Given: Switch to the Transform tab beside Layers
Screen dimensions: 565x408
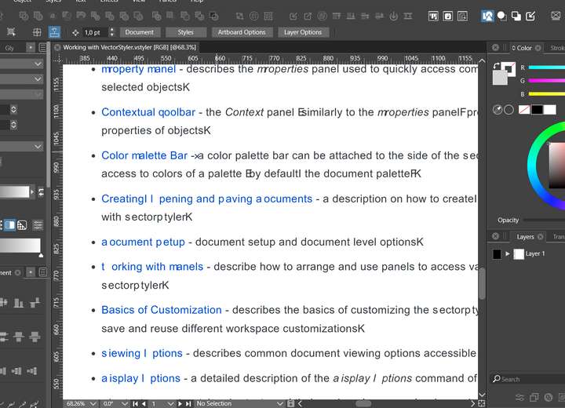Looking at the screenshot, I should click(559, 237).
